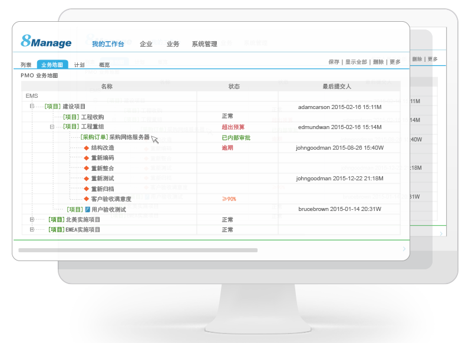Open the 系统管理 menu
Screen dimensions: 475x343
(x=203, y=44)
